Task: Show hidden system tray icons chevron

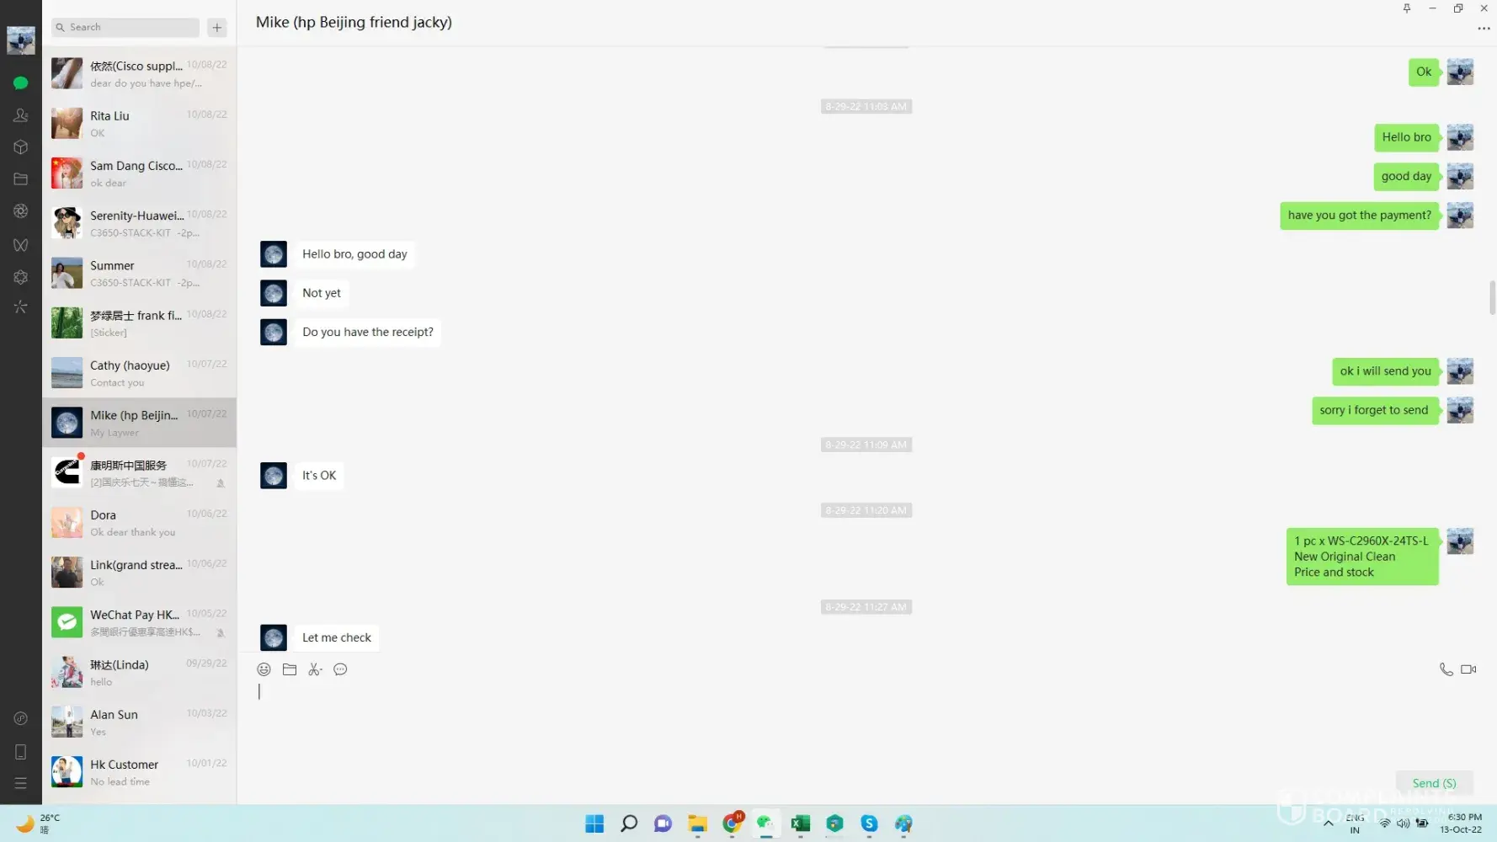Action: 1328,823
